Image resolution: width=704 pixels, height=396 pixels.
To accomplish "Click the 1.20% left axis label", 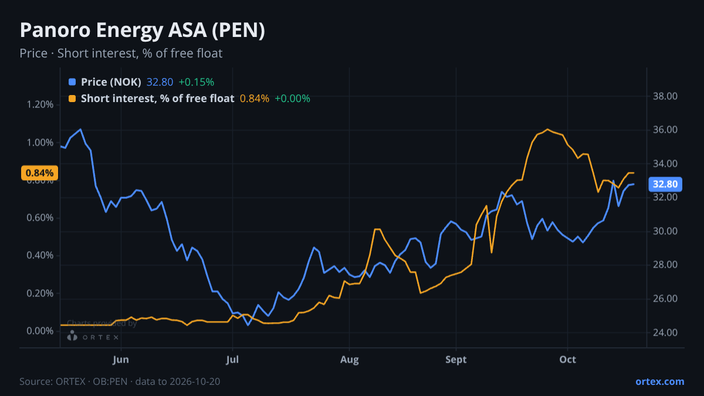I will (40, 104).
